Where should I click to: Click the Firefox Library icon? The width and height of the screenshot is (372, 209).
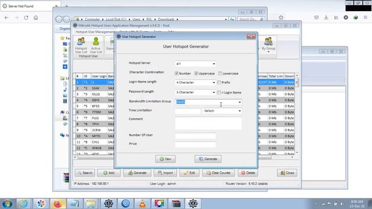tap(336, 17)
